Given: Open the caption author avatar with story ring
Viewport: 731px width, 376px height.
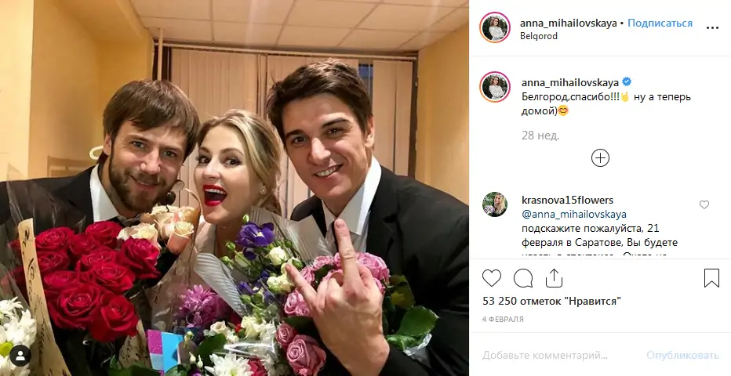Looking at the screenshot, I should (495, 87).
